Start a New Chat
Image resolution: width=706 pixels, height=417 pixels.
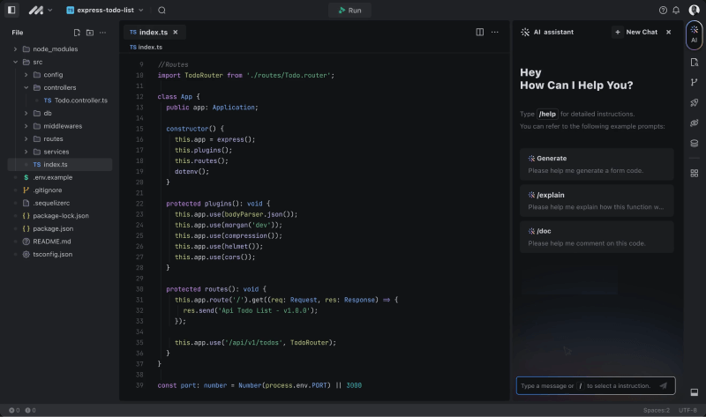click(635, 32)
